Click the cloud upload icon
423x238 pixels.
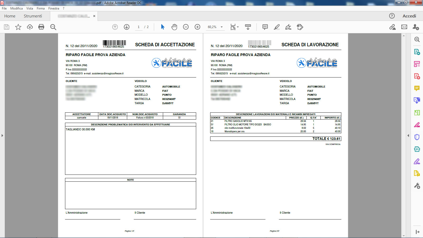(30, 27)
